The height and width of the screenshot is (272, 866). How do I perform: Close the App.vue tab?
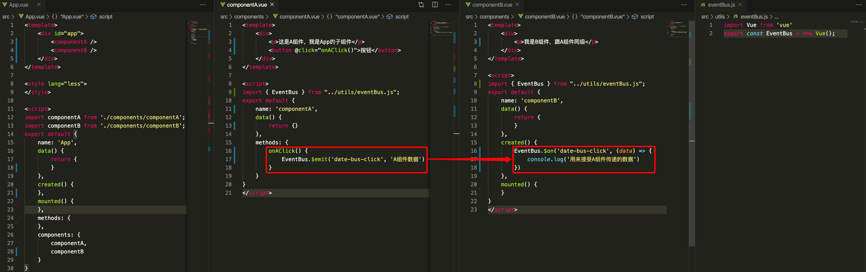coord(39,5)
